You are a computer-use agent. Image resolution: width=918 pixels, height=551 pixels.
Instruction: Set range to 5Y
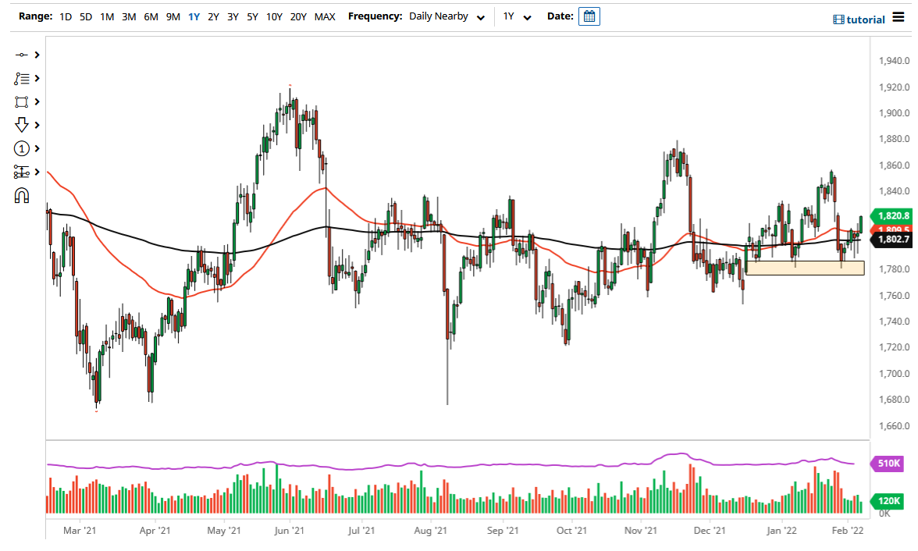click(252, 17)
